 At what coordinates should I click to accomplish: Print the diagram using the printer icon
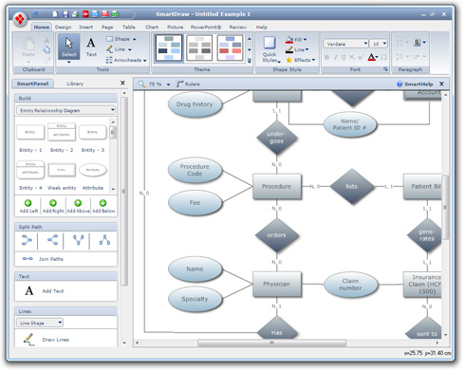tap(75, 14)
